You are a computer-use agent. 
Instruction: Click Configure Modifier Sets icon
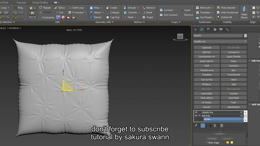point(222,126)
